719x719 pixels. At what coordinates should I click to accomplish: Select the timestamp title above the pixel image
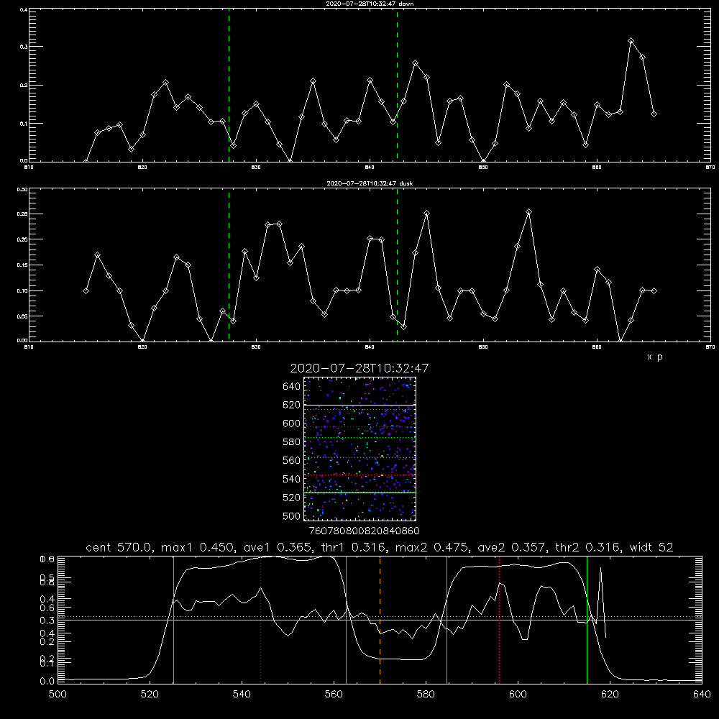[359, 368]
